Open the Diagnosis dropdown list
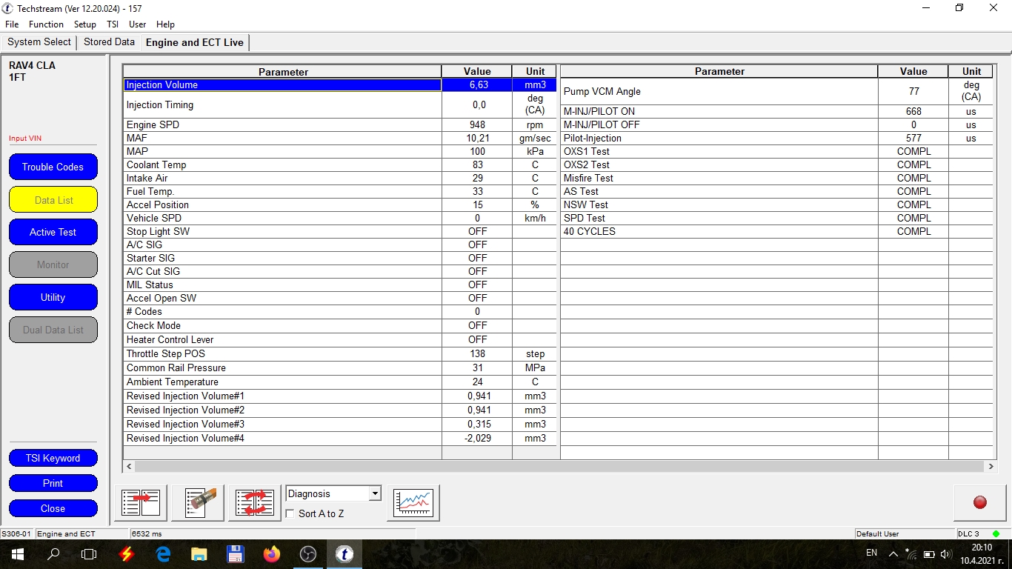The width and height of the screenshot is (1012, 569). 333,493
